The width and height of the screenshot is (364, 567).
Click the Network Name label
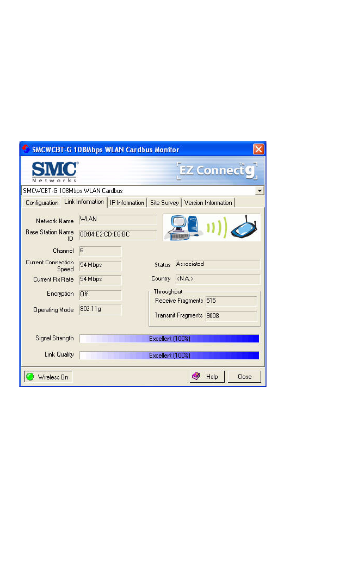[54, 221]
